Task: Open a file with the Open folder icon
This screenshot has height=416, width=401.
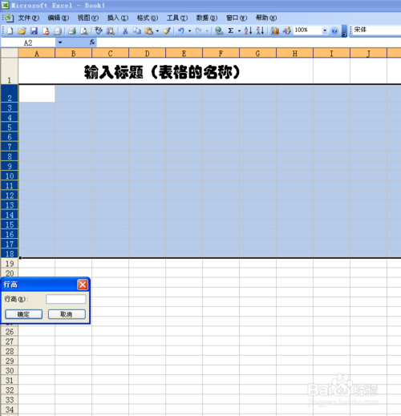Action: click(22, 31)
